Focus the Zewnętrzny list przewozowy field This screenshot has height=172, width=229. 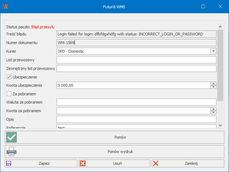[136, 68]
